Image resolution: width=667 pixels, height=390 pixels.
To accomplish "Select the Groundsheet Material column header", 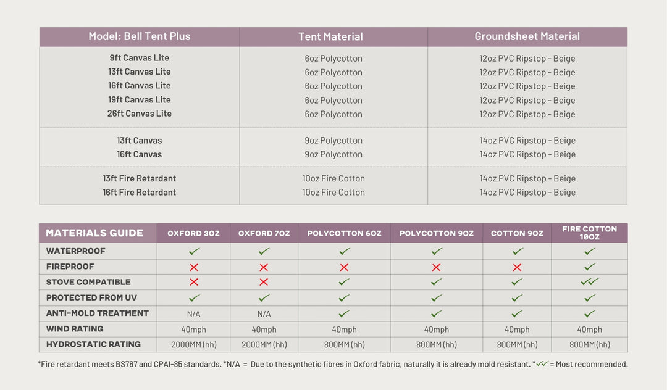I will [527, 37].
